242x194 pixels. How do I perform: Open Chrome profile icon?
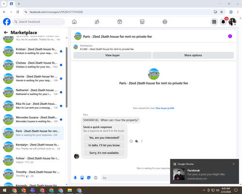tap(231, 12)
